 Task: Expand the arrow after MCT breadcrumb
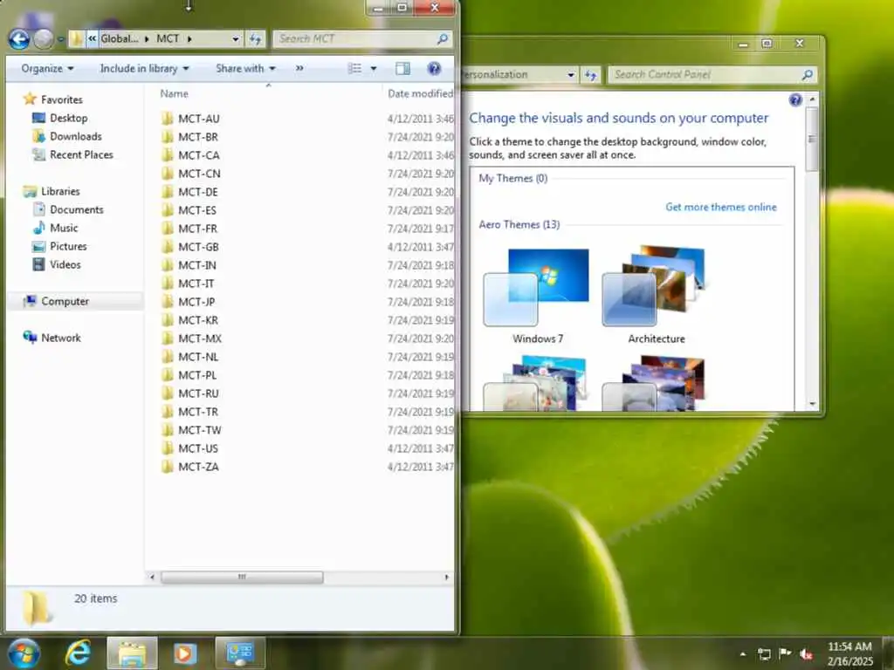click(189, 38)
